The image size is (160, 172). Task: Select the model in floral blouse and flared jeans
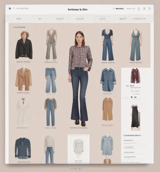point(80,79)
